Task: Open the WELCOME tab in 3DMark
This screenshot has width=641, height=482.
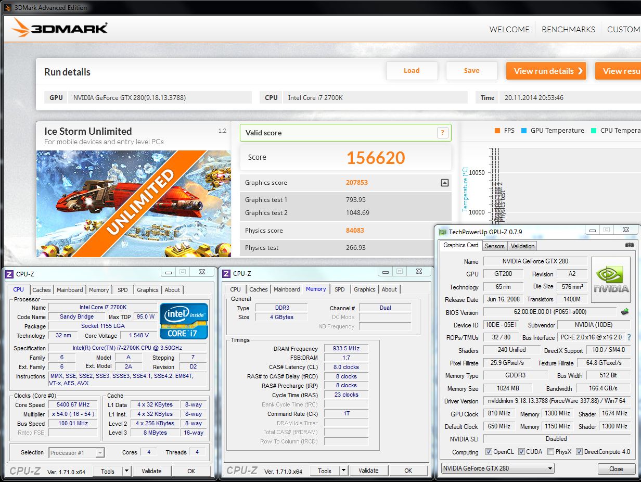Action: click(x=509, y=29)
